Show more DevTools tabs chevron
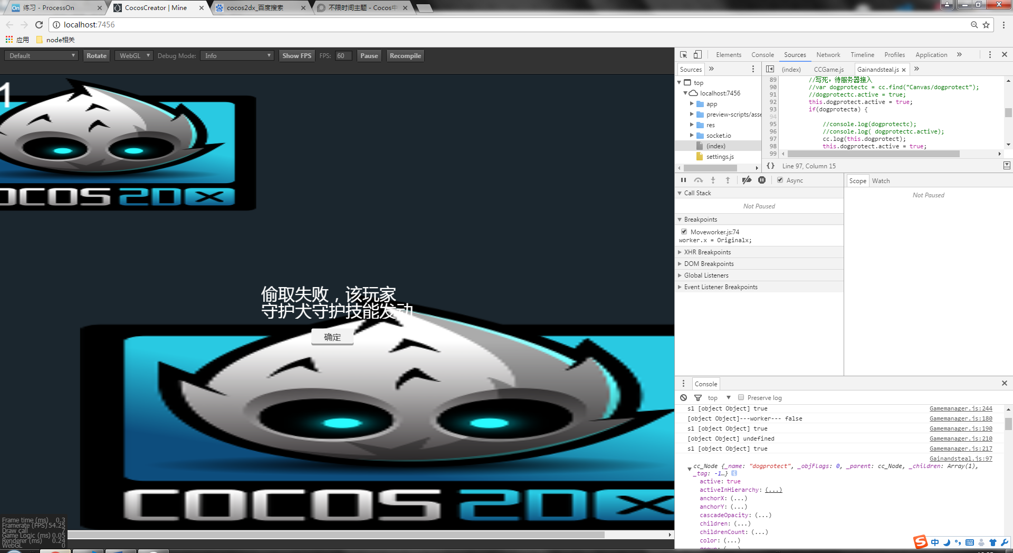Image resolution: width=1013 pixels, height=553 pixels. (x=960, y=55)
